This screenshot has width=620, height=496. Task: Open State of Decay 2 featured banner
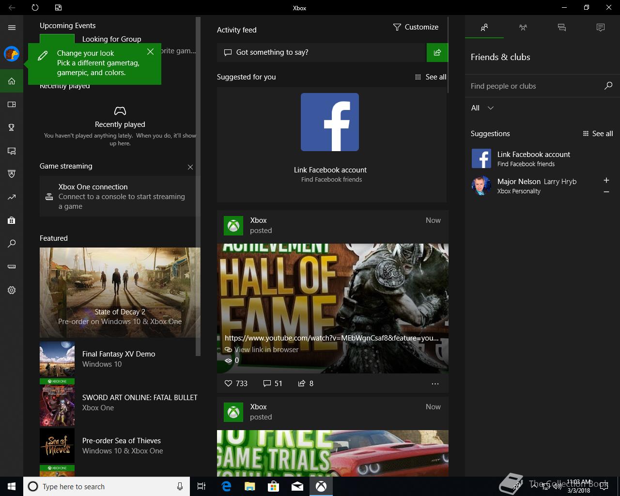pyautogui.click(x=120, y=293)
